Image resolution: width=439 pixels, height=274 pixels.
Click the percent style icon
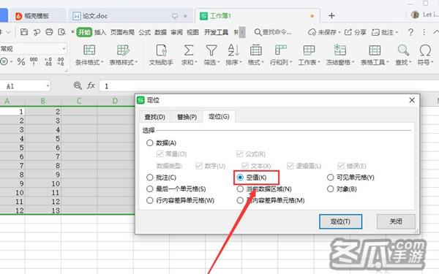click(x=21, y=61)
